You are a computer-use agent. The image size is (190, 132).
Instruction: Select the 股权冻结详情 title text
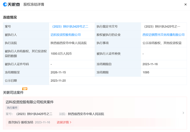(34, 5)
